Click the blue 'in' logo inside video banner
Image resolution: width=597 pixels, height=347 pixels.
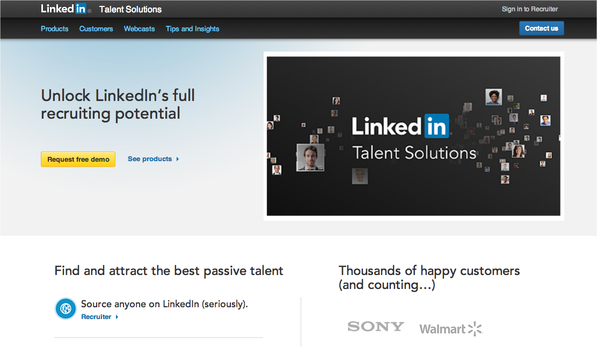coord(436,126)
